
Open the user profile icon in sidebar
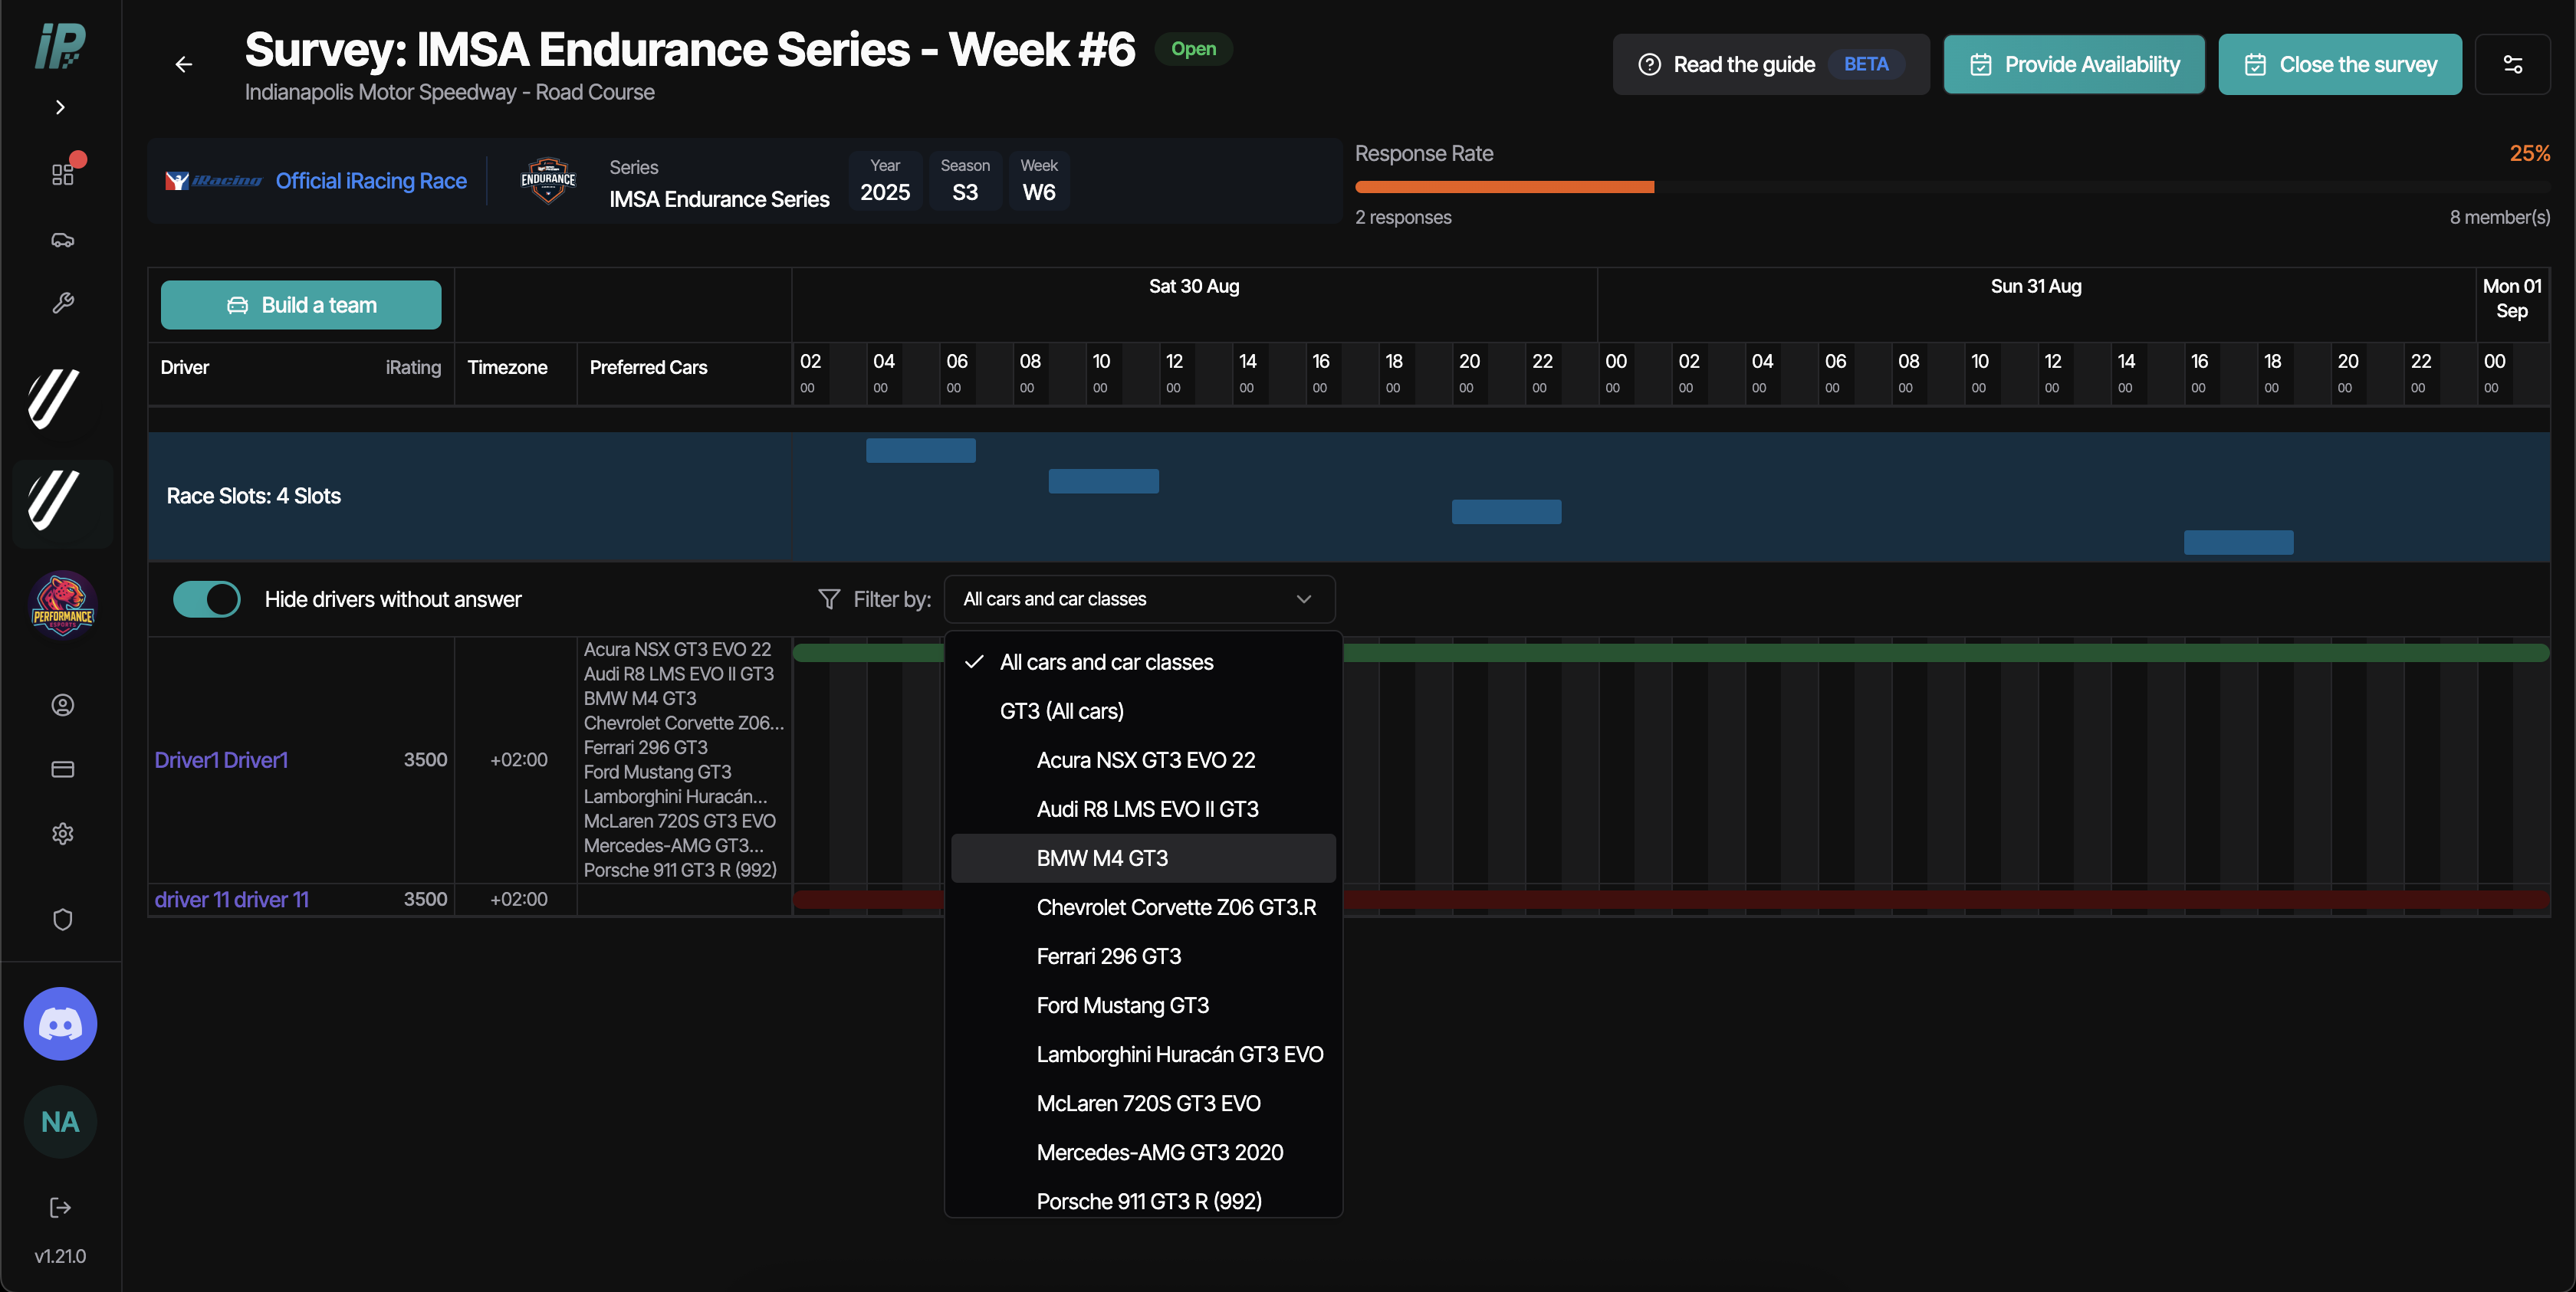63,706
